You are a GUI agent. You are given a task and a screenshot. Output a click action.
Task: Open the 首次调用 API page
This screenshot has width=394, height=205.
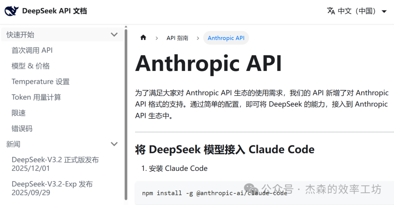coord(32,50)
